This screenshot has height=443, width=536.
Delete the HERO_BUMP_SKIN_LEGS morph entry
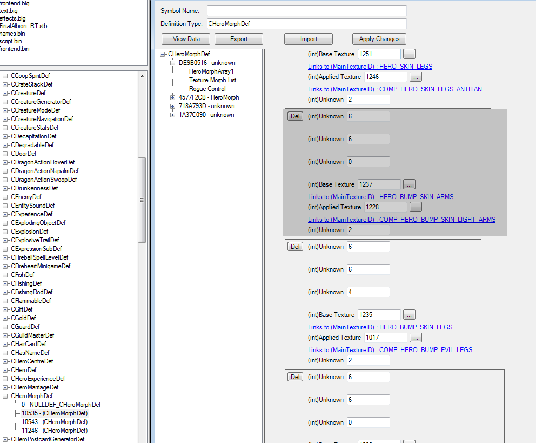click(x=295, y=247)
